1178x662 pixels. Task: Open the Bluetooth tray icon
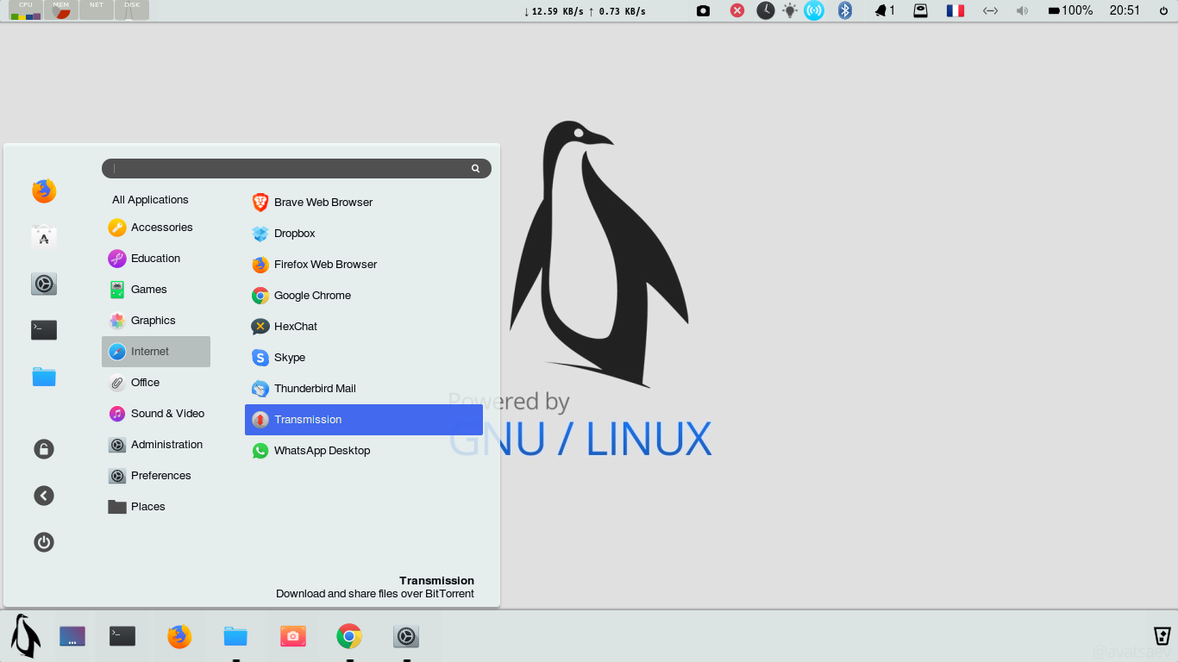(x=845, y=10)
